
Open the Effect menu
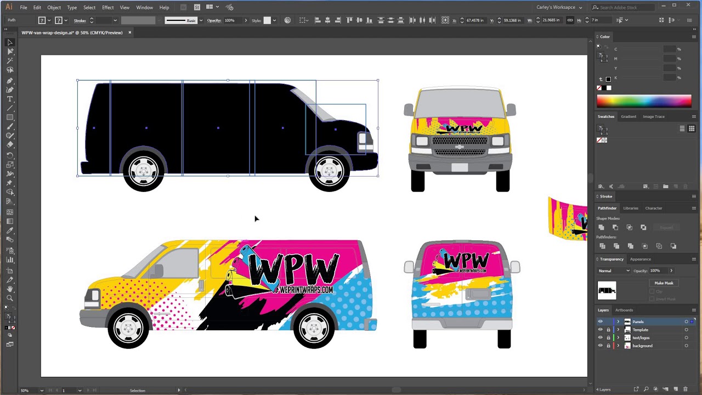pyautogui.click(x=107, y=7)
